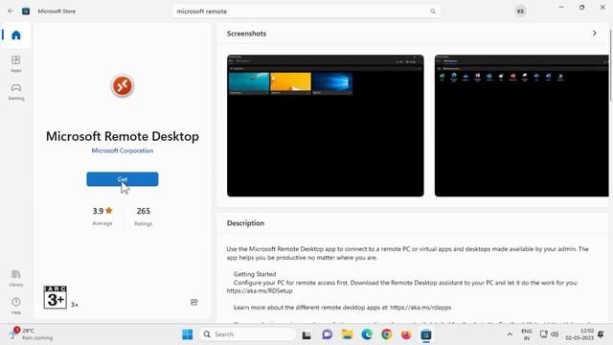Open the notifications bell icon
Screen dimensions: 613x345
click(601, 334)
